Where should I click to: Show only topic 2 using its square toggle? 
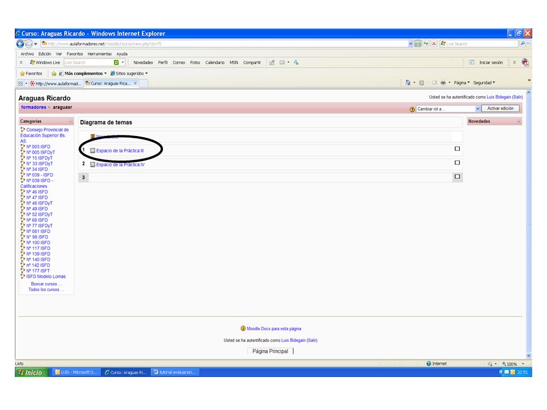tap(458, 163)
